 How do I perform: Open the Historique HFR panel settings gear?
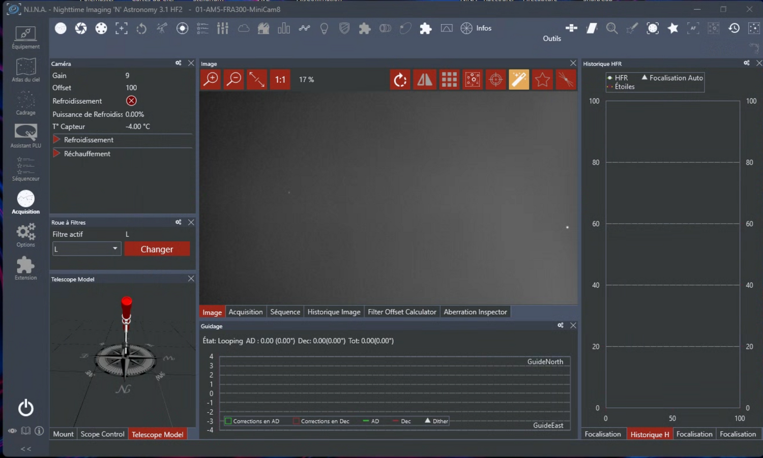(747, 63)
